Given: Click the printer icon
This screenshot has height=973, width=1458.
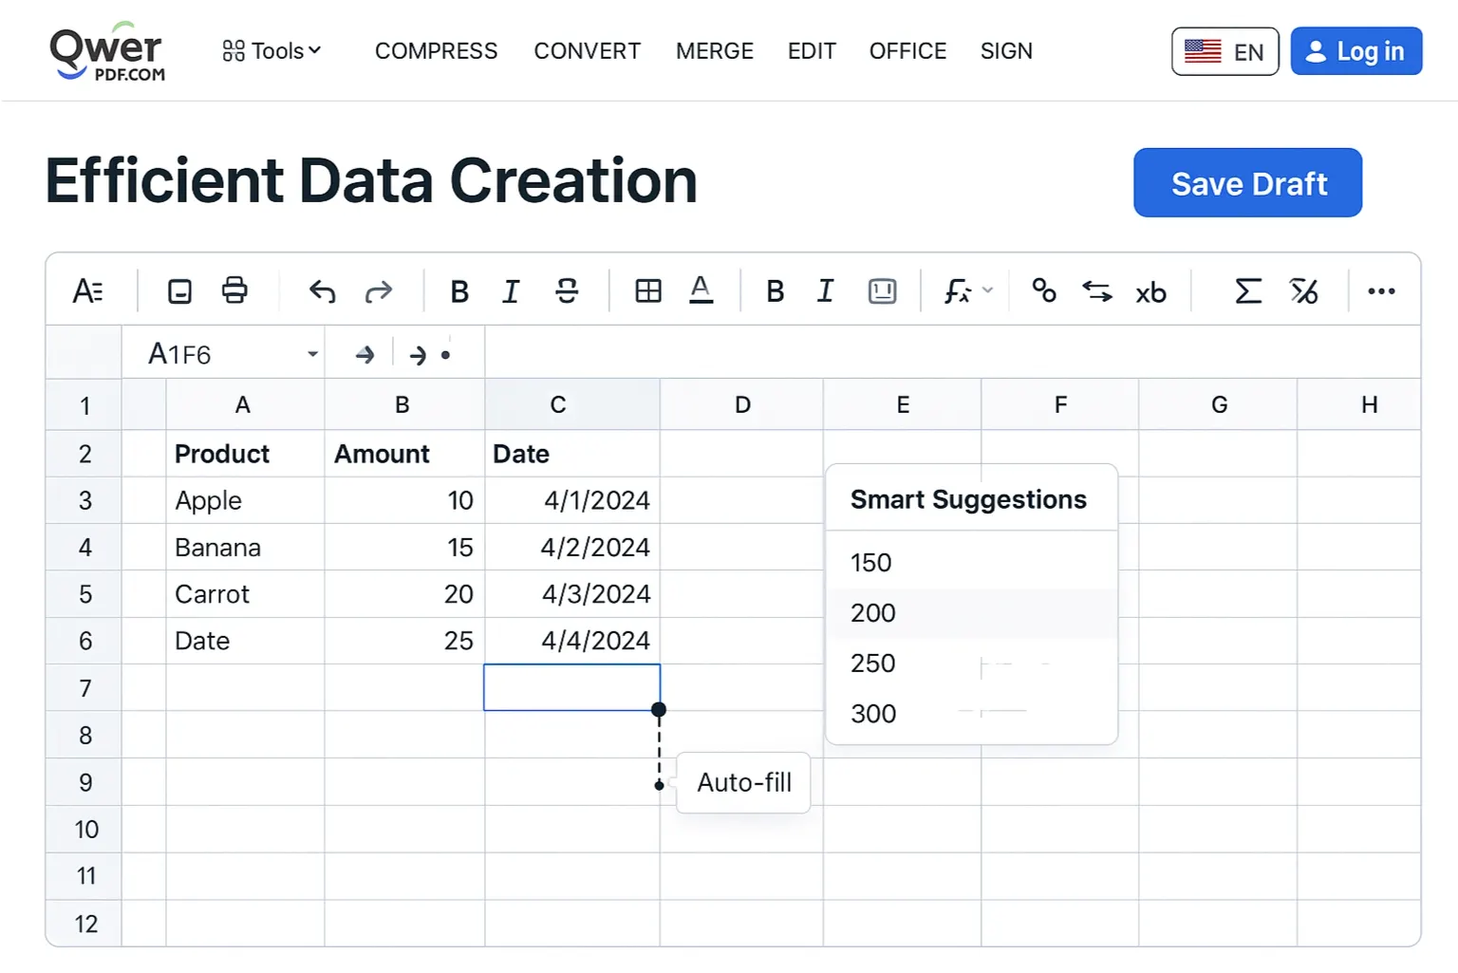Looking at the screenshot, I should 234,290.
